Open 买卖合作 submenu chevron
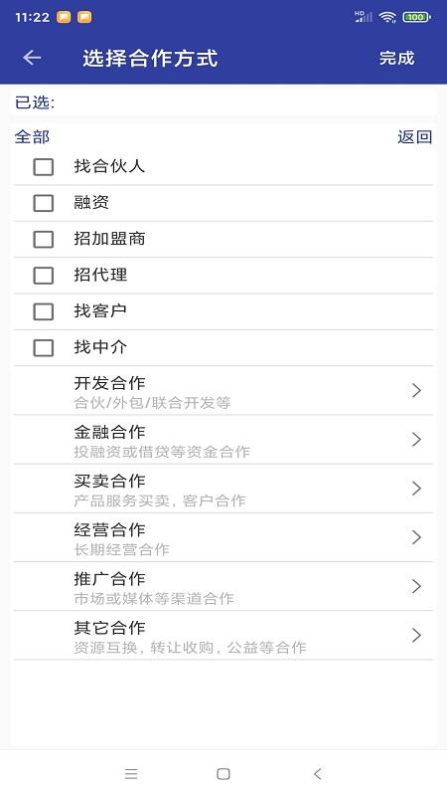447x796 pixels. [x=416, y=489]
